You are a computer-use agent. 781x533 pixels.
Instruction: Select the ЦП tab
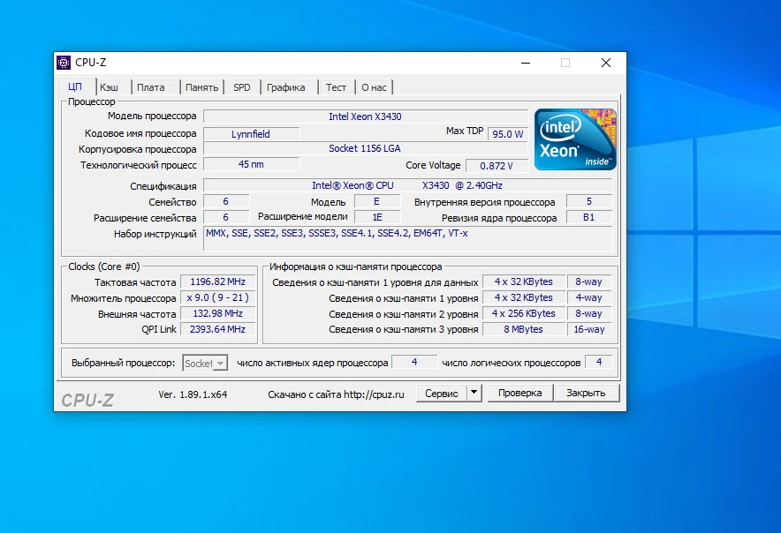coord(75,86)
